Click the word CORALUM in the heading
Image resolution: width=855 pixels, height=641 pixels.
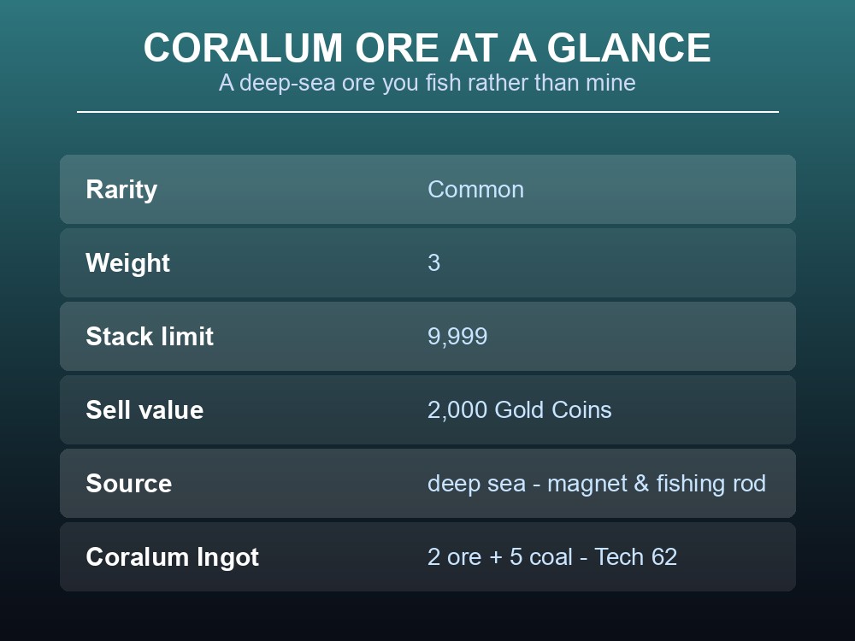244,48
